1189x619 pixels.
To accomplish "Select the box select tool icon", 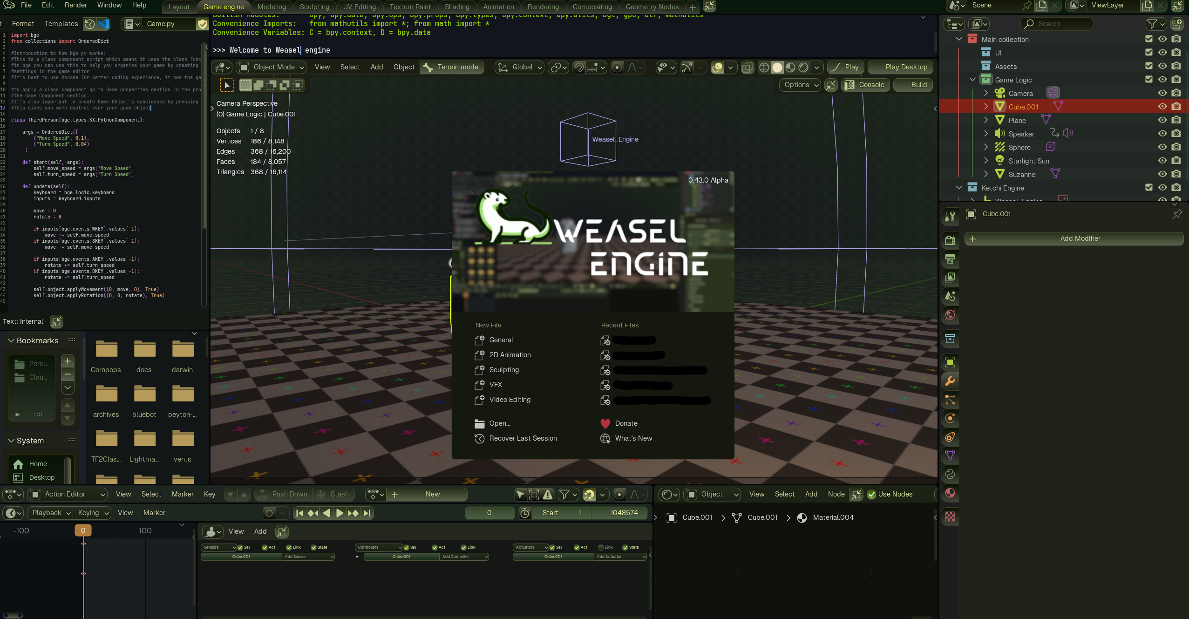I will pos(226,85).
